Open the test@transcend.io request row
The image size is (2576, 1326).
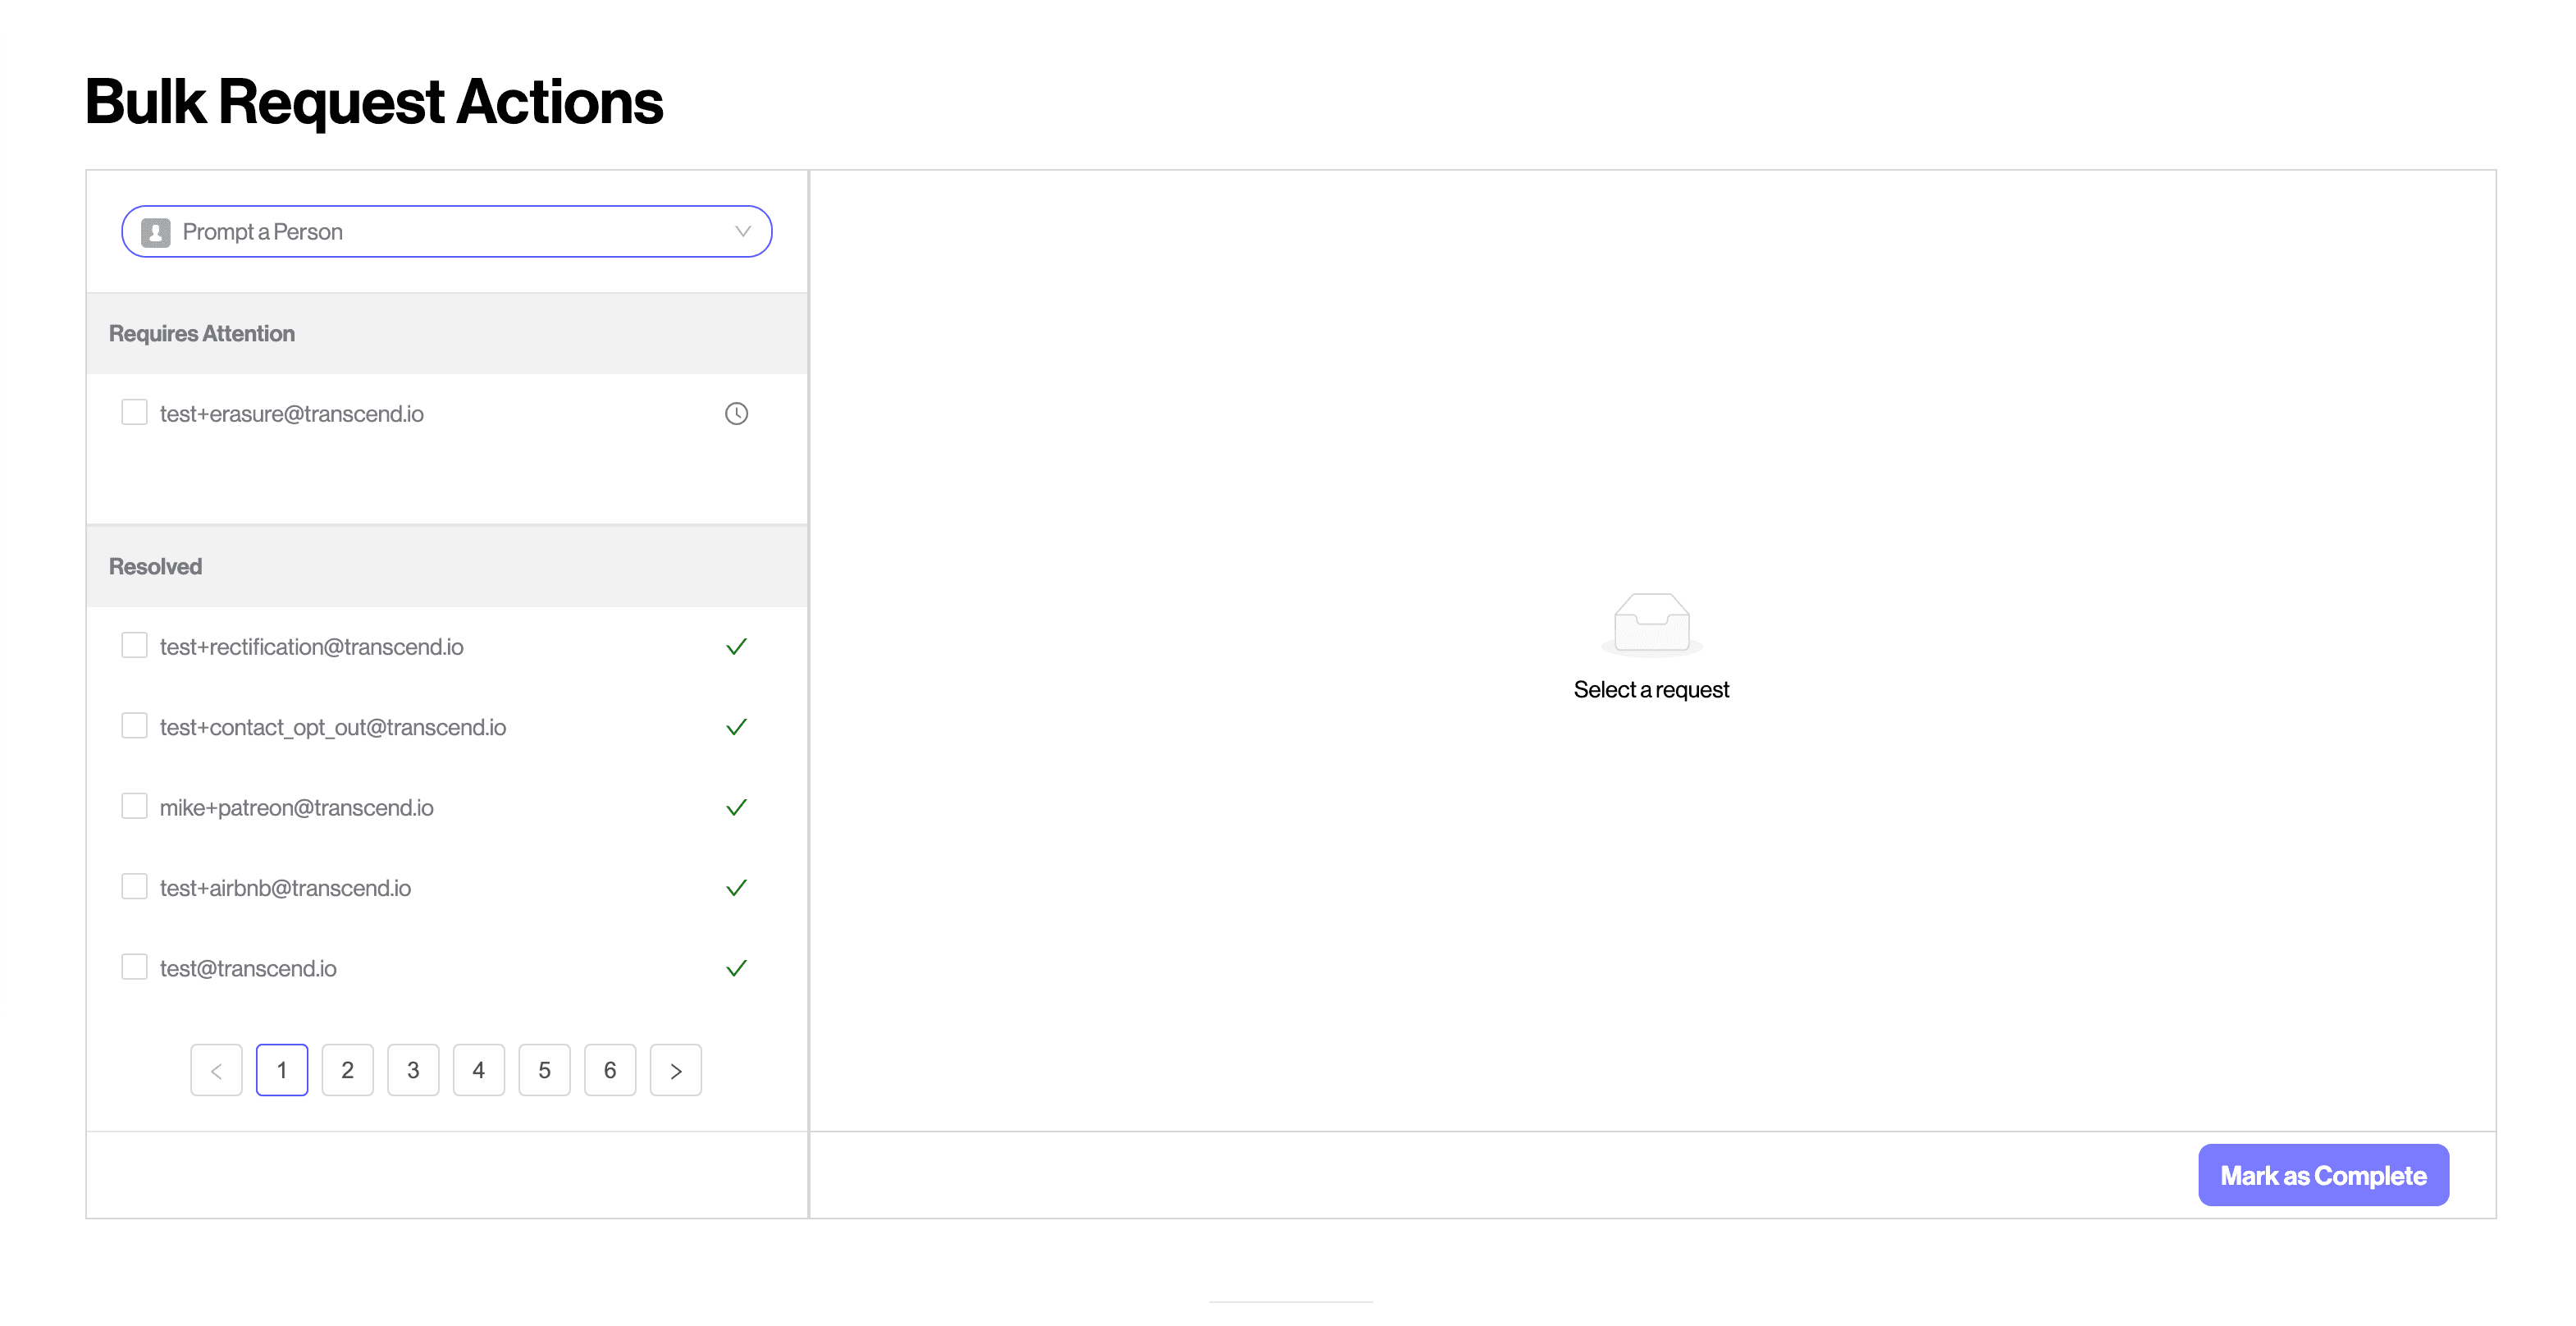(248, 968)
